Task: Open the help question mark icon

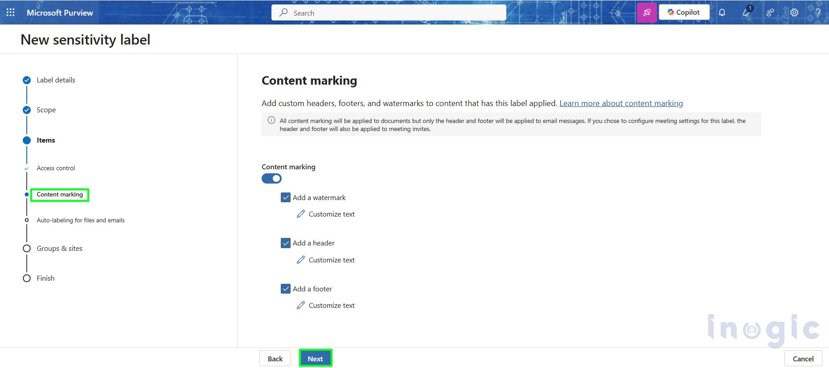Action: click(x=818, y=12)
